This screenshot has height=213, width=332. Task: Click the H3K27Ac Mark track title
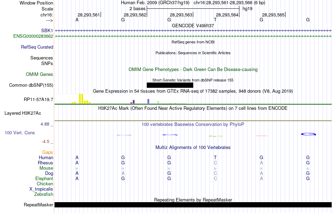click(193, 108)
